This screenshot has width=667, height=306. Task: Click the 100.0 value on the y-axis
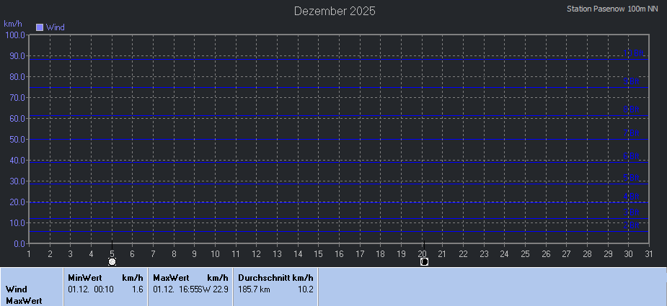[14, 35]
